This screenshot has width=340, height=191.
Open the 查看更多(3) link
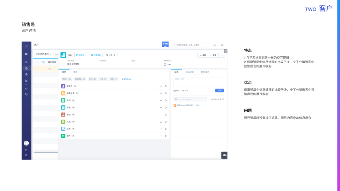126,79
